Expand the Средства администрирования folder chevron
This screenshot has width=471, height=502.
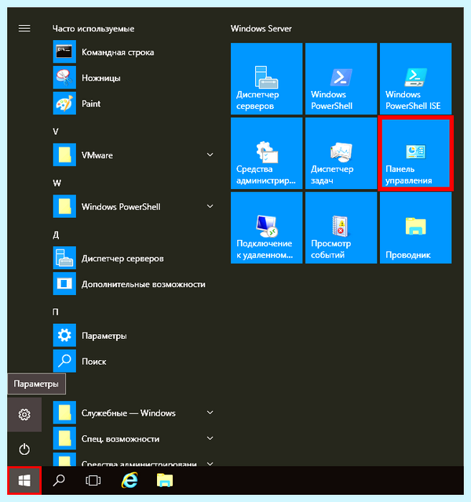point(210,464)
